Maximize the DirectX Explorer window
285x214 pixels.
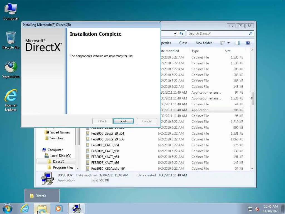pyautogui.click(x=240, y=26)
